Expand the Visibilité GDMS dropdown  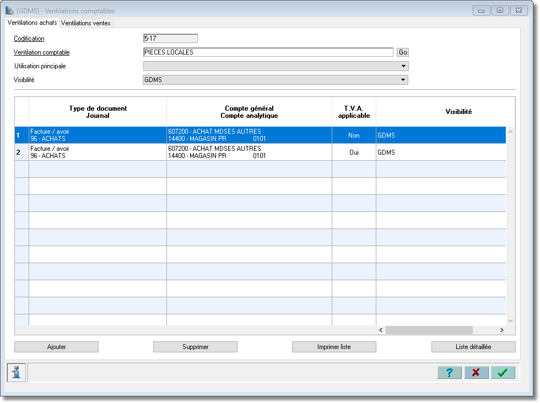point(276,80)
